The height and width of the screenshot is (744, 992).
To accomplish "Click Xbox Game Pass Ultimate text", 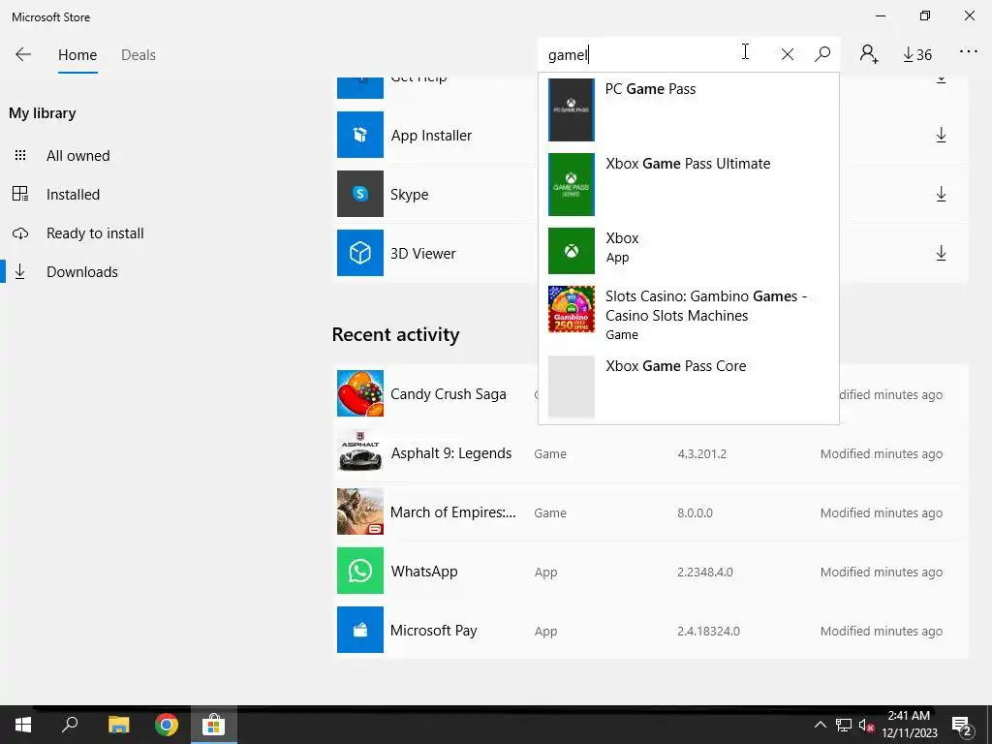I will pos(688,163).
